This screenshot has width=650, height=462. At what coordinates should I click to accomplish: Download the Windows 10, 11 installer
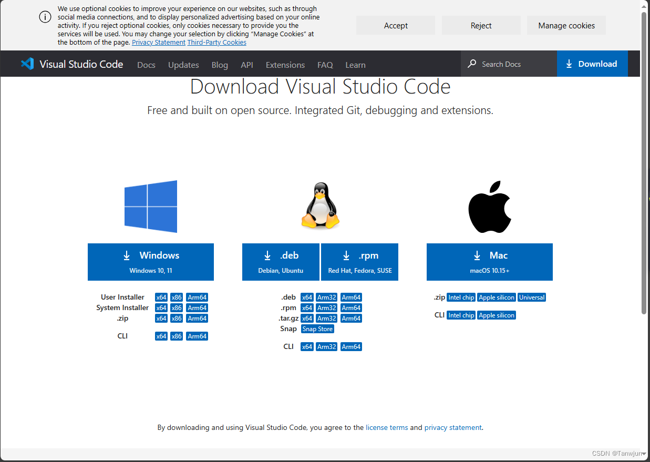(x=151, y=262)
